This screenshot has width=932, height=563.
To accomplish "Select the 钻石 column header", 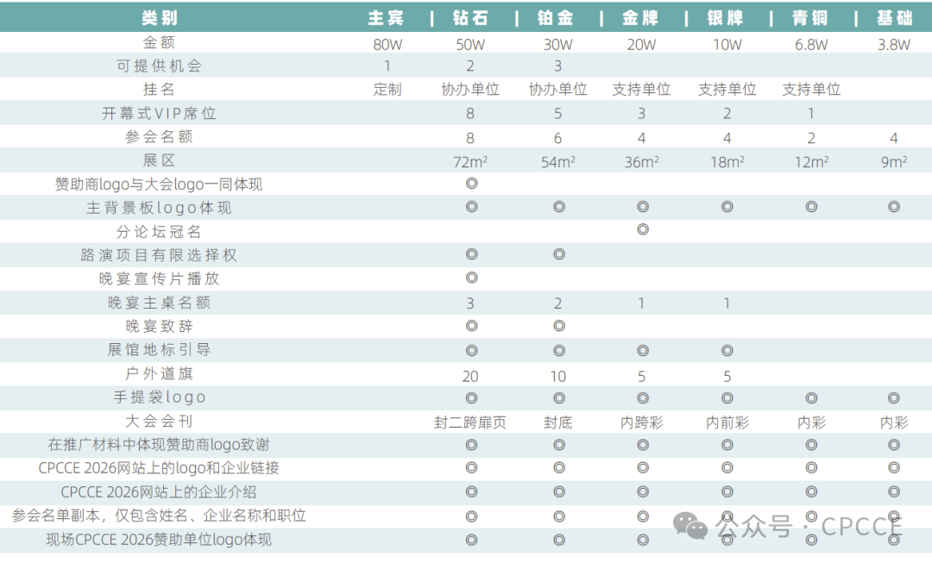I will pos(470,18).
